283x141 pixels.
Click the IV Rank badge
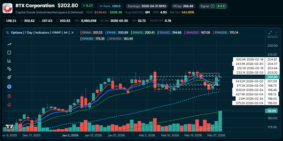coord(110,6)
